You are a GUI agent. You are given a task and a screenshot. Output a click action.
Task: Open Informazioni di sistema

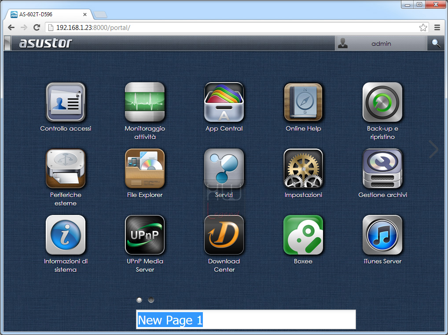[x=66, y=235]
